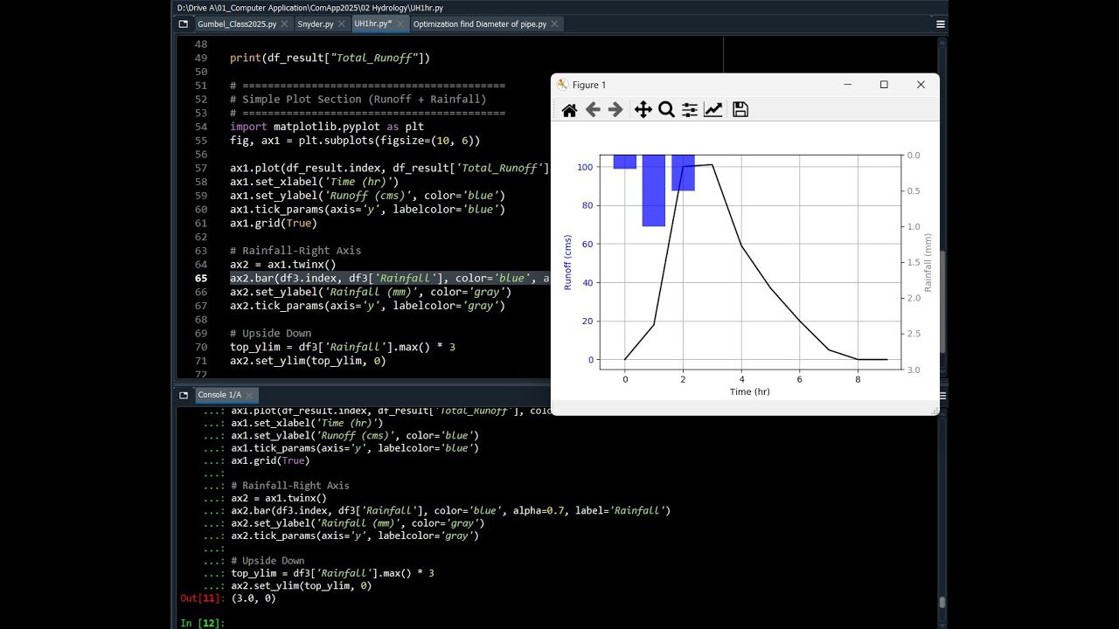
Task: Close Optimization find Diameter of pipe.py tab
Action: tap(555, 24)
